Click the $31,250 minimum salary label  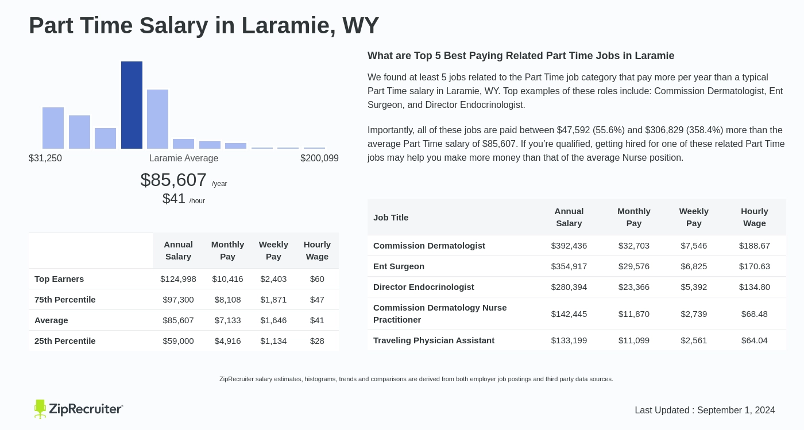[x=45, y=158]
